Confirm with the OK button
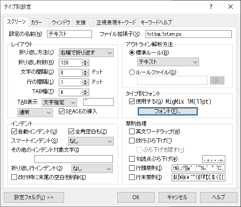 coord(136,197)
